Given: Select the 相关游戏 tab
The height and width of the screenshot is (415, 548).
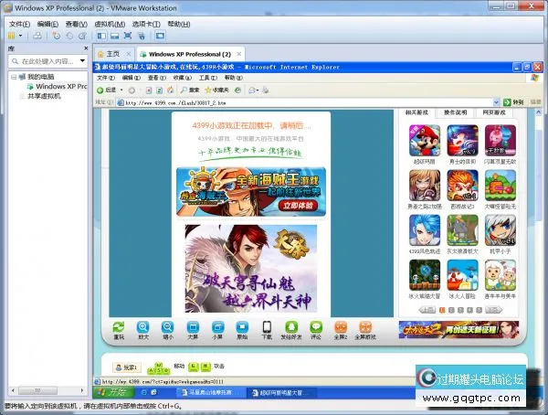Looking at the screenshot, I should click(x=416, y=112).
